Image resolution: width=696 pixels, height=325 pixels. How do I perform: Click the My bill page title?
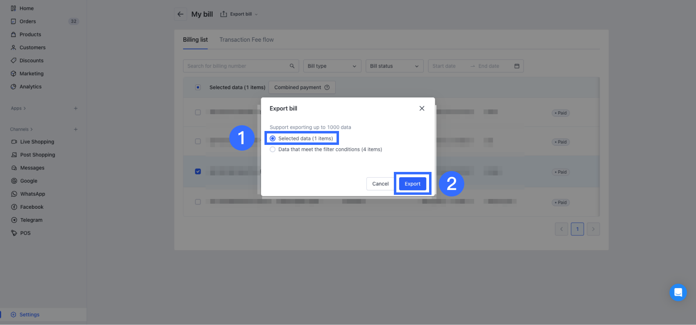click(202, 14)
